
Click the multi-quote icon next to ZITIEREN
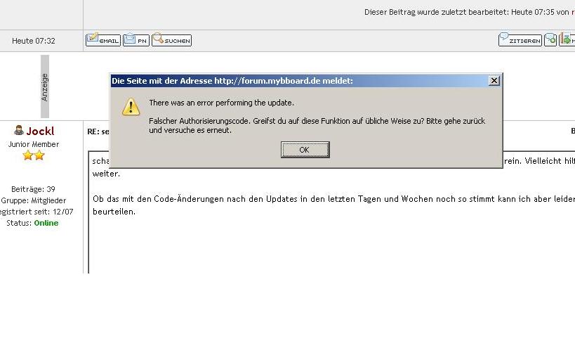(550, 39)
